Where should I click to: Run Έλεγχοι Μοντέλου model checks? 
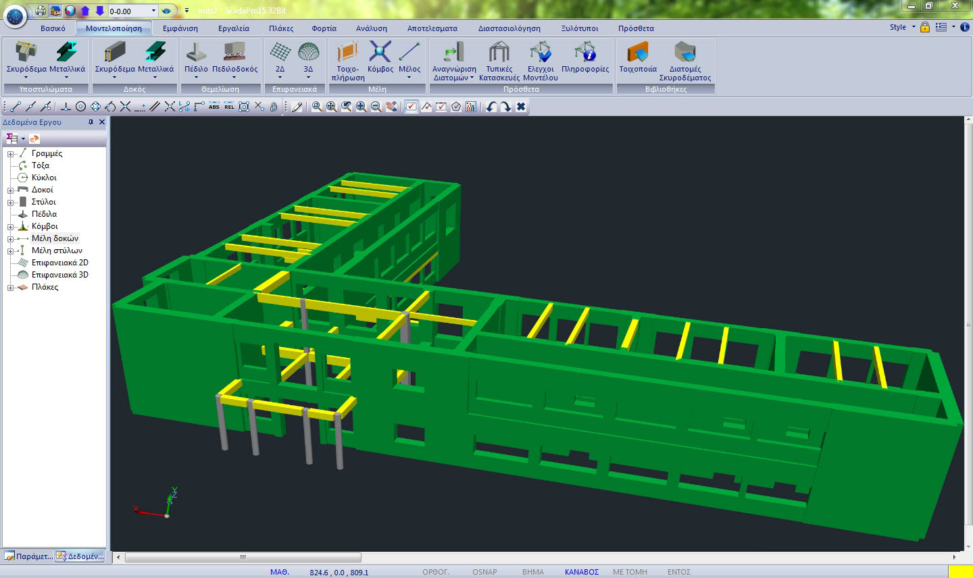pos(541,61)
